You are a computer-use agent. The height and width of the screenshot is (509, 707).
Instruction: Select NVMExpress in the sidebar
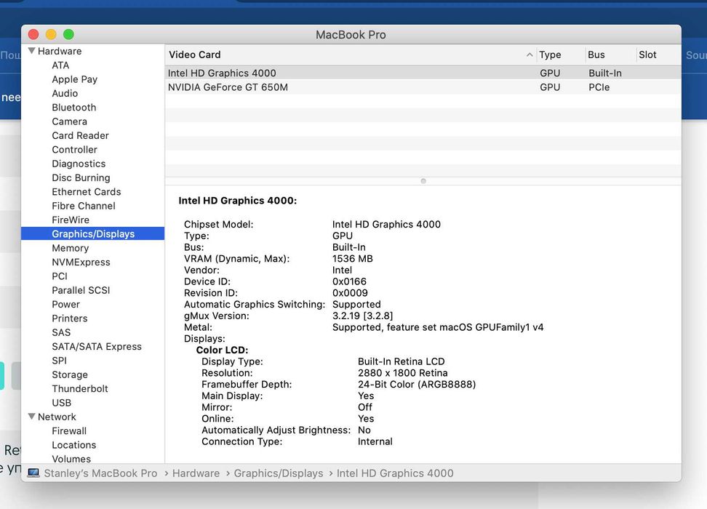[x=81, y=262]
